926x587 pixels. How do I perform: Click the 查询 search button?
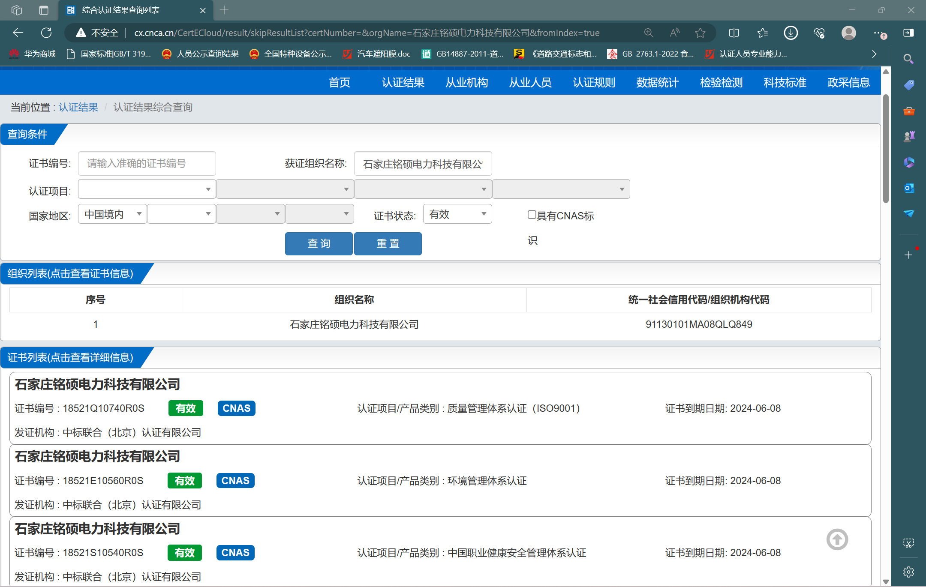click(319, 244)
